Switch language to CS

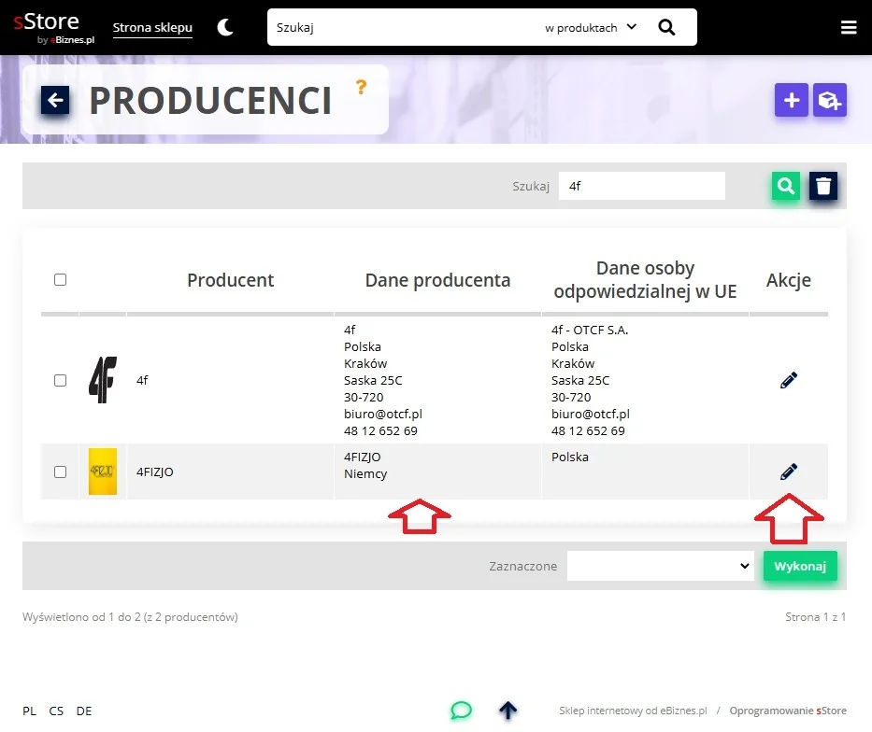pyautogui.click(x=56, y=711)
